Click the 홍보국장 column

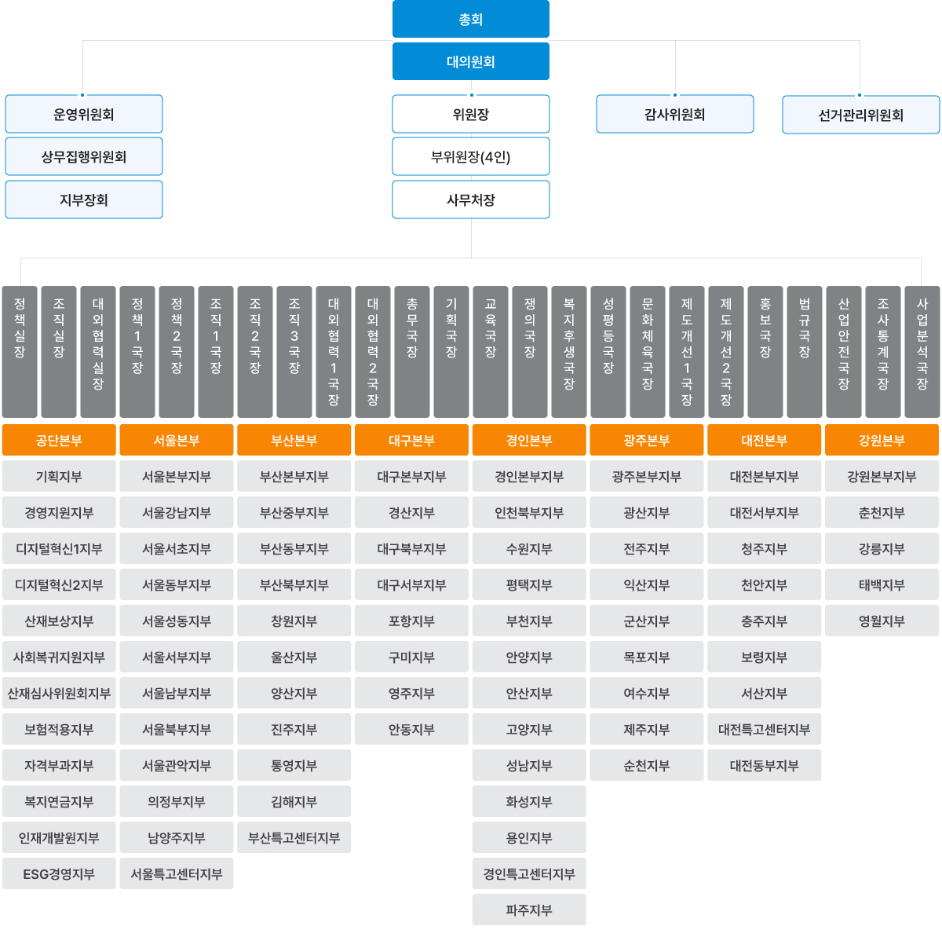coord(765,352)
